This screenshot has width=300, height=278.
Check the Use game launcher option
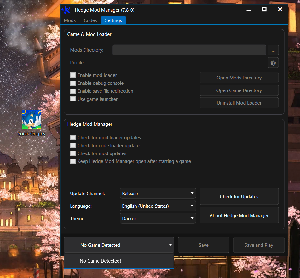pos(73,99)
